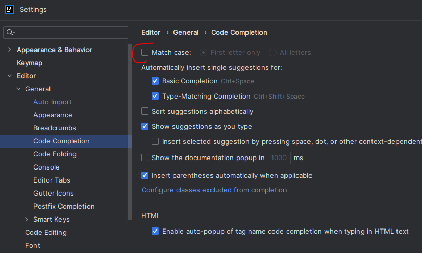Uncheck Insert parentheses automatically

tap(145, 175)
